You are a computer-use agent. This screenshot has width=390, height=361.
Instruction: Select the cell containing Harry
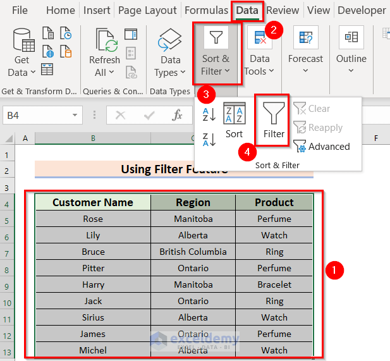tap(93, 285)
